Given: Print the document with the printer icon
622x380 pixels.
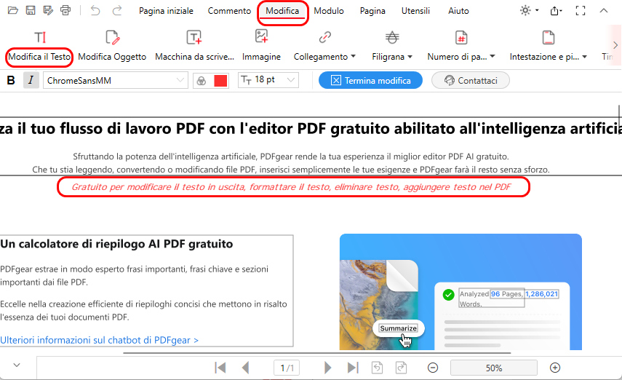Looking at the screenshot, I should (x=65, y=11).
